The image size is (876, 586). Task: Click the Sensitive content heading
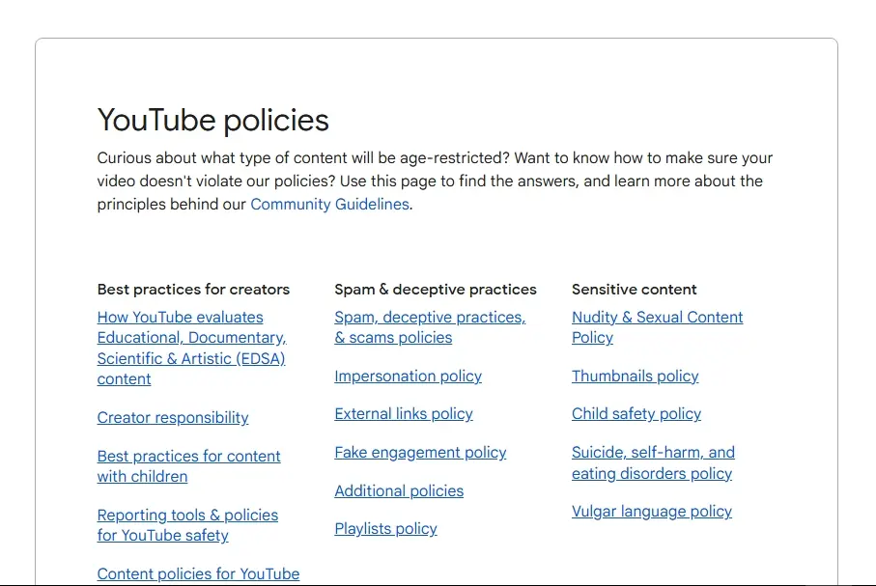point(635,290)
